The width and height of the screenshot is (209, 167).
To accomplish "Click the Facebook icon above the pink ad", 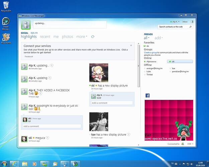I will coord(147,96).
